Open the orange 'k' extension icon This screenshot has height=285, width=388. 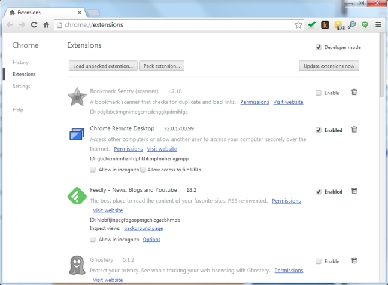click(325, 24)
